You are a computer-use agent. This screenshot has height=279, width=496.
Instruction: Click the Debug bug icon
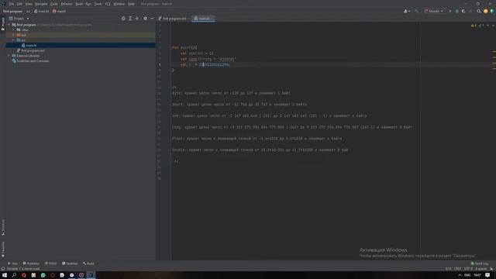[x=456, y=11]
